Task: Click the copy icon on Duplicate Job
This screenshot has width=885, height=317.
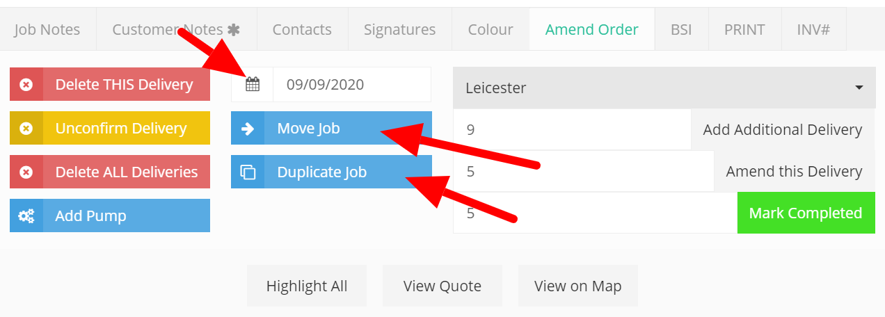Action: click(x=248, y=172)
